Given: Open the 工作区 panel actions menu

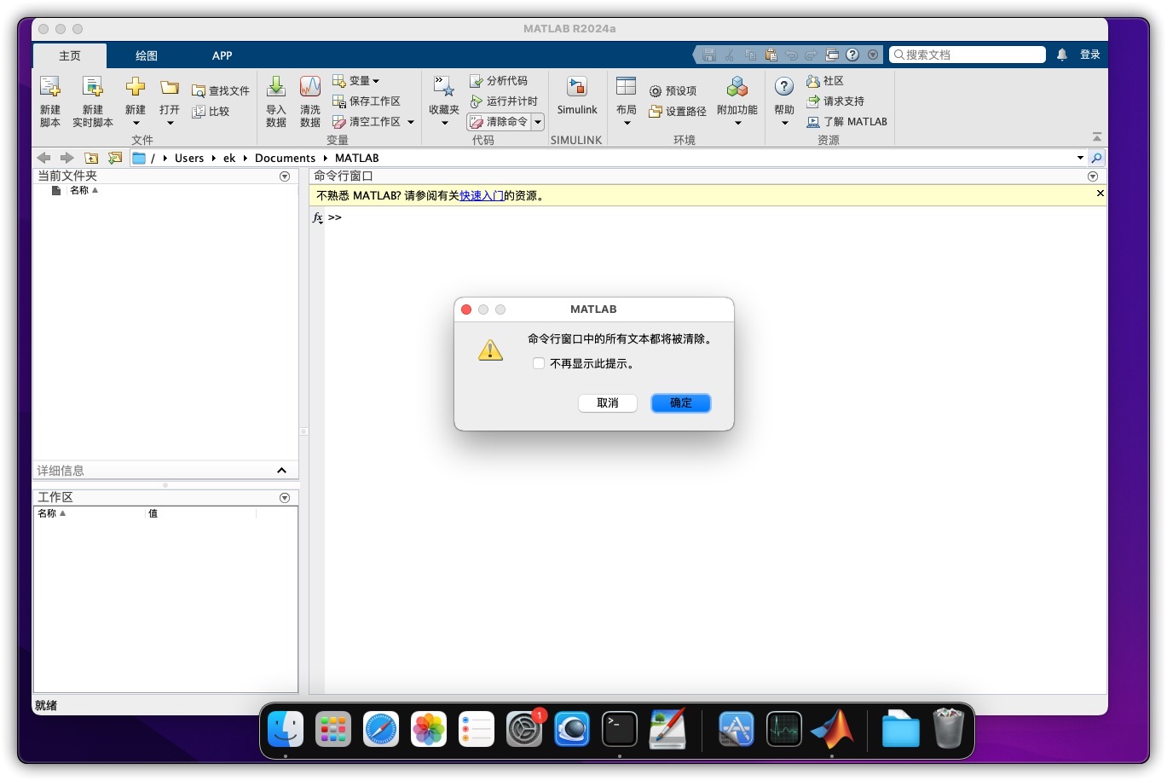Looking at the screenshot, I should [285, 498].
